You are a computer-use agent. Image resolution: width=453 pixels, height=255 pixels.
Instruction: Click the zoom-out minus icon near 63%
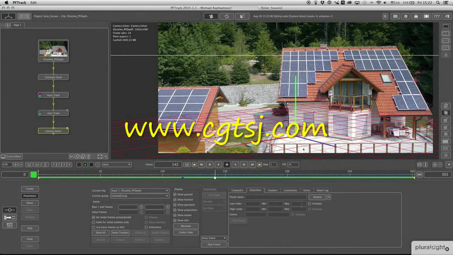(x=20, y=164)
